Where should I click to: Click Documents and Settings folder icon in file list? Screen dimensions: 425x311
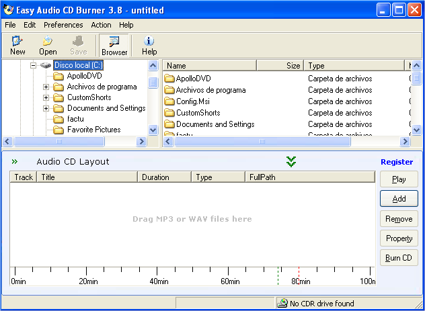tap(169, 124)
